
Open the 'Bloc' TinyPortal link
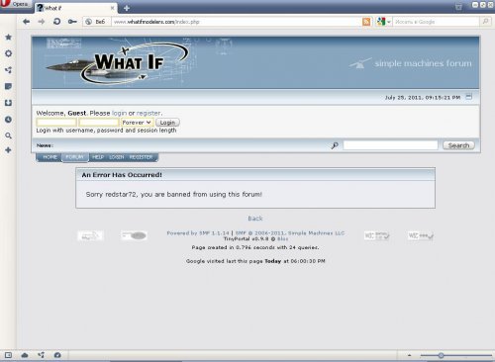pyautogui.click(x=282, y=238)
